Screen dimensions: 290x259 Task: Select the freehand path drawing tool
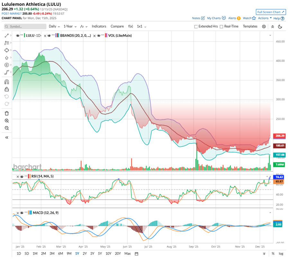tap(7, 72)
